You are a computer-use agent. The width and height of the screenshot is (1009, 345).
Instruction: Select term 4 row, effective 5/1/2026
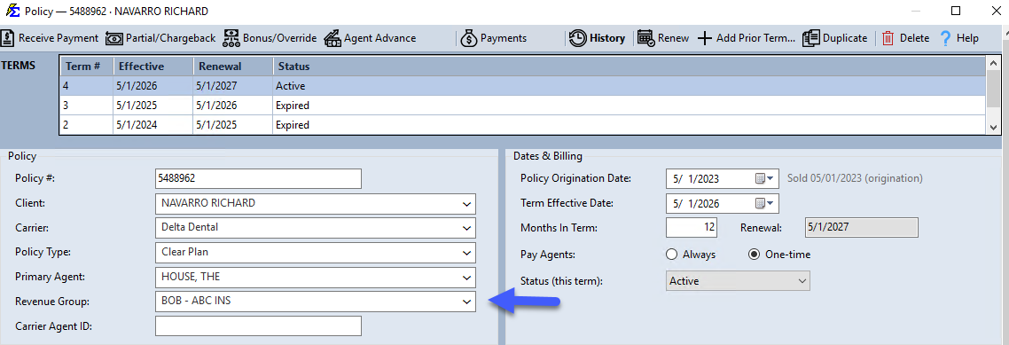(522, 86)
